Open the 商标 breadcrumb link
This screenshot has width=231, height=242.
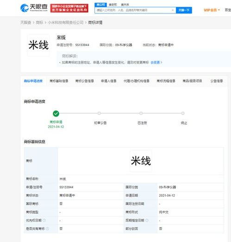(x=39, y=23)
